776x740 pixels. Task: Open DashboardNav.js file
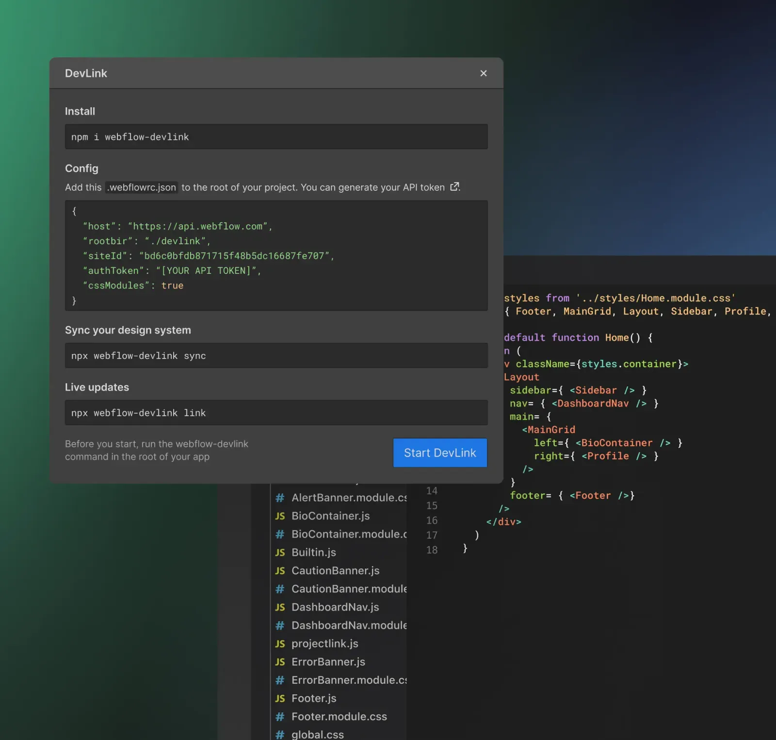coord(335,607)
